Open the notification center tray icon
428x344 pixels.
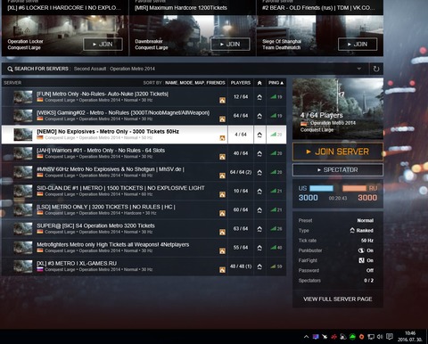pos(390,337)
